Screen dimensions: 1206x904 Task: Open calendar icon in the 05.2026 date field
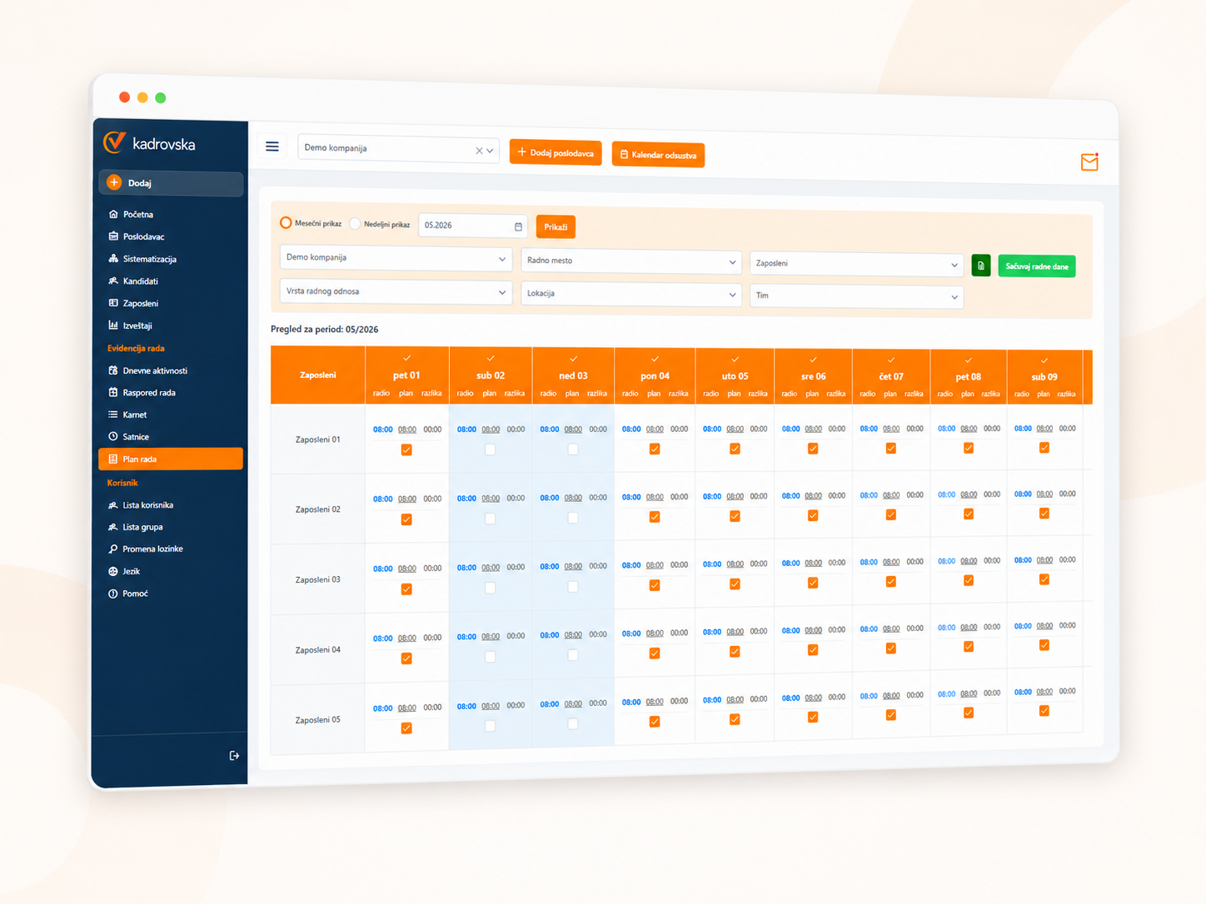[x=518, y=226]
